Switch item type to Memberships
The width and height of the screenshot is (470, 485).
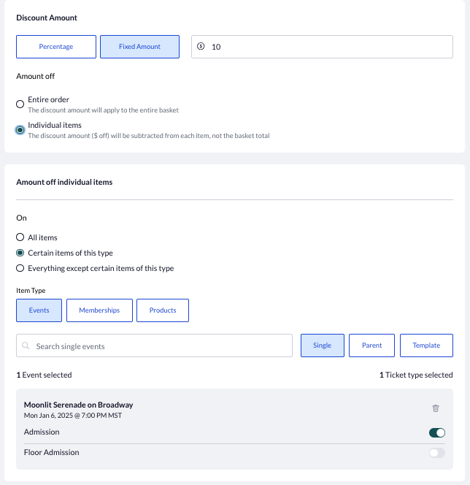(x=99, y=310)
